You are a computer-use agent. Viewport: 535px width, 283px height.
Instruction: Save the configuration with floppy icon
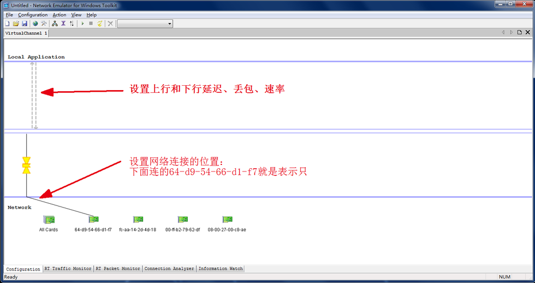[x=25, y=23]
